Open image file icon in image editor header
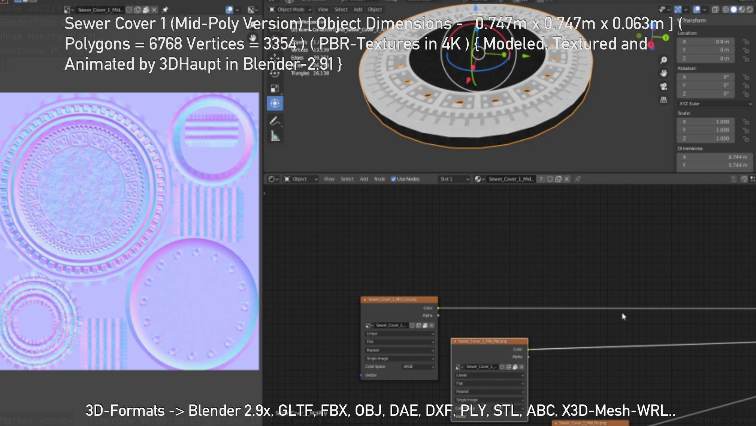Image resolution: width=756 pixels, height=426 pixels. point(146,10)
